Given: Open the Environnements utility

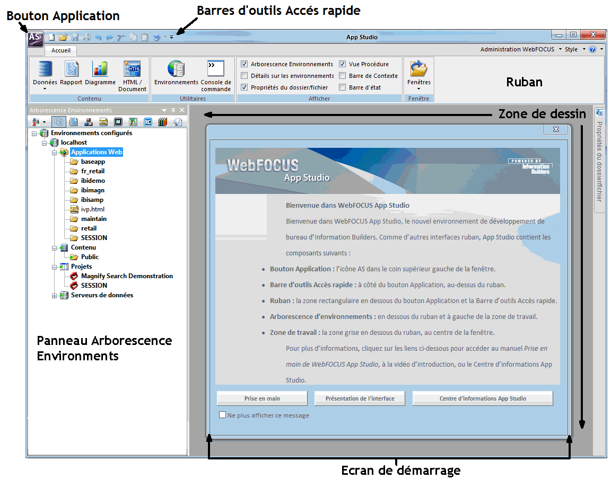Looking at the screenshot, I should pyautogui.click(x=176, y=73).
